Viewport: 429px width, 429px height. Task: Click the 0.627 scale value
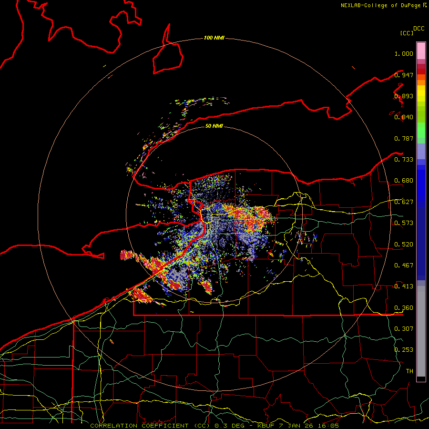point(404,202)
